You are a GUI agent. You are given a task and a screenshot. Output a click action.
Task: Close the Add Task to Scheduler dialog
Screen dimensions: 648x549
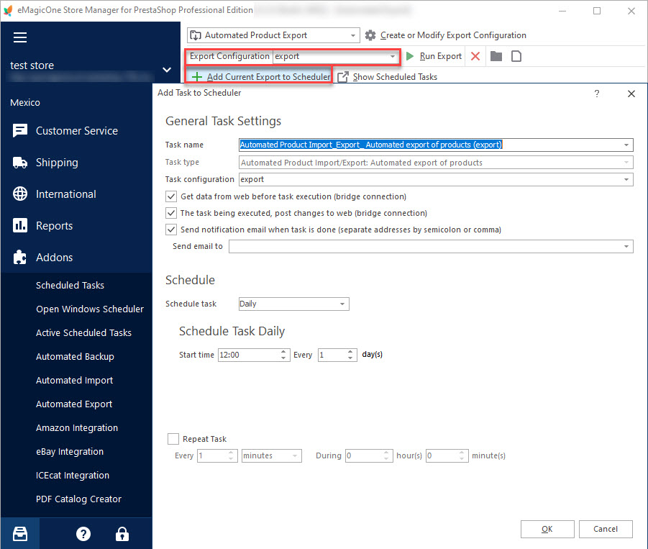(x=631, y=94)
